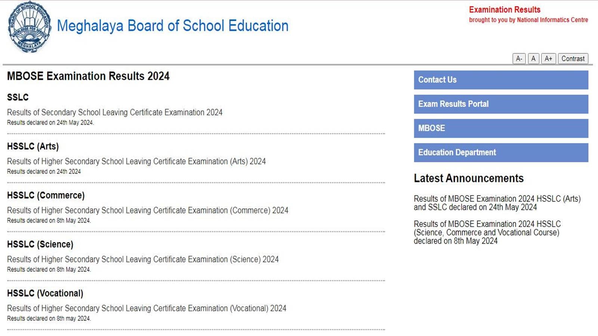Viewport: 598px width, 336px height.
Task: Click the 'A+' font size increase button
Action: point(549,58)
